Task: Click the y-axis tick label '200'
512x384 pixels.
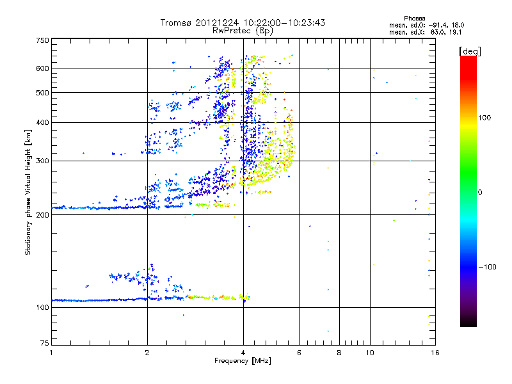Action: coord(42,215)
